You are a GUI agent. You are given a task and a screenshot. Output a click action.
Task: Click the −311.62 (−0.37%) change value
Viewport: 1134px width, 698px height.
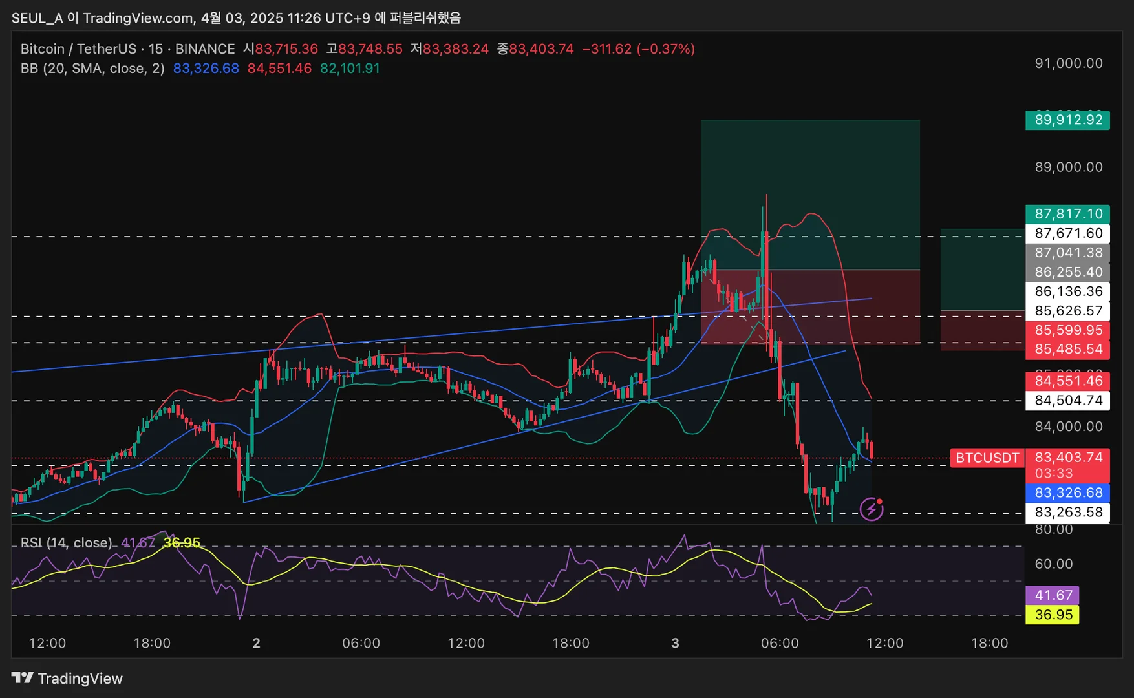click(638, 49)
